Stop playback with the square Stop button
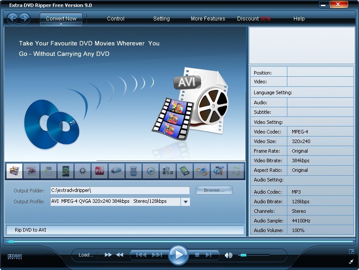This screenshot has width=359, height=270. pyautogui.click(x=197, y=255)
